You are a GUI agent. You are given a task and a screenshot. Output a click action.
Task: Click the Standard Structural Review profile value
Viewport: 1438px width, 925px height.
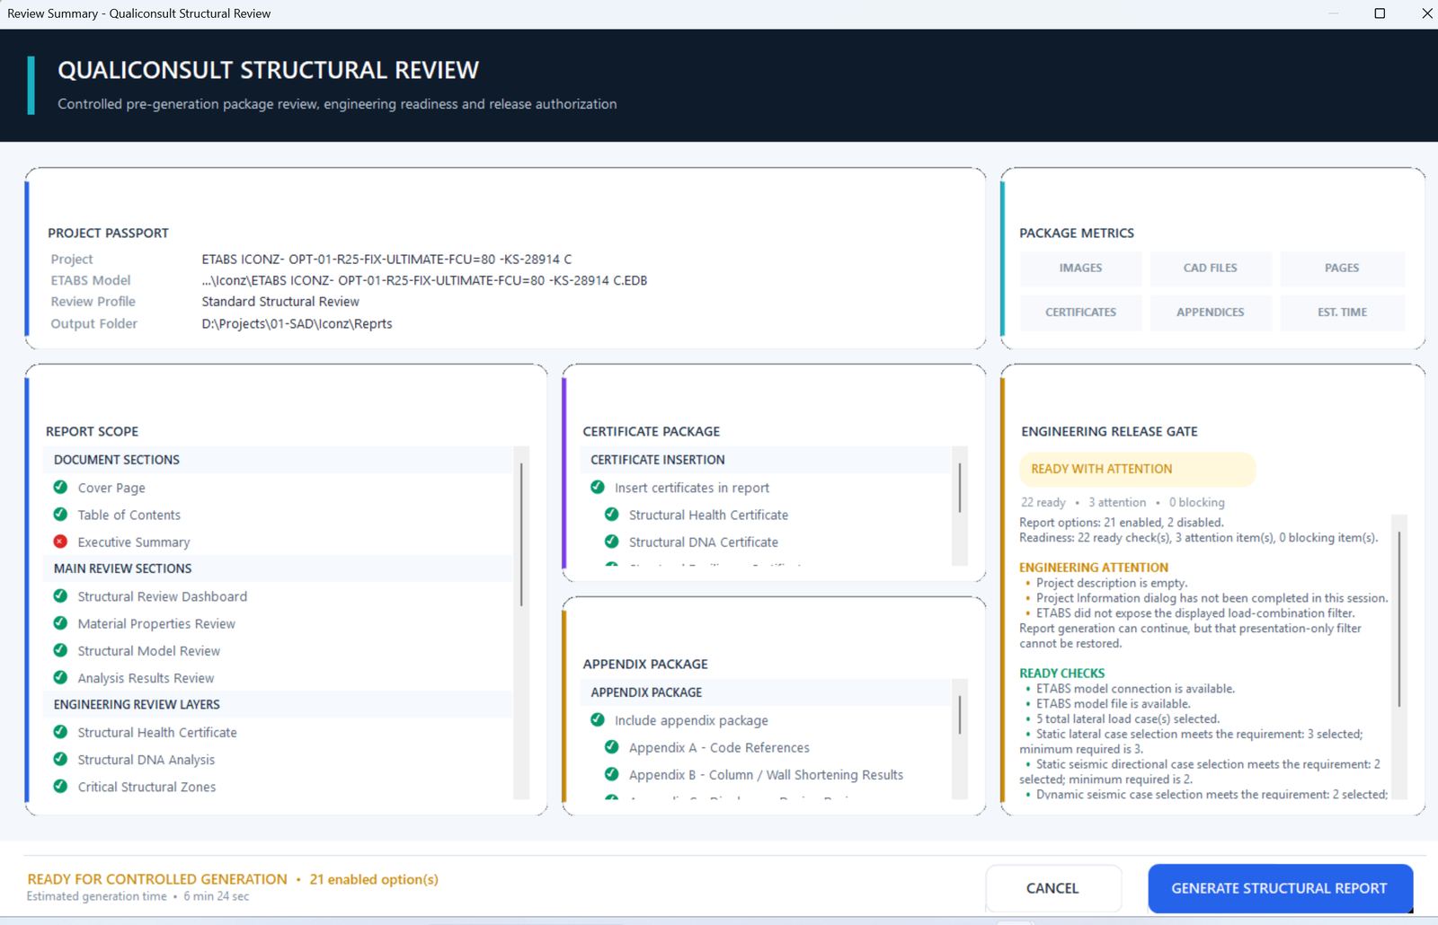point(280,302)
